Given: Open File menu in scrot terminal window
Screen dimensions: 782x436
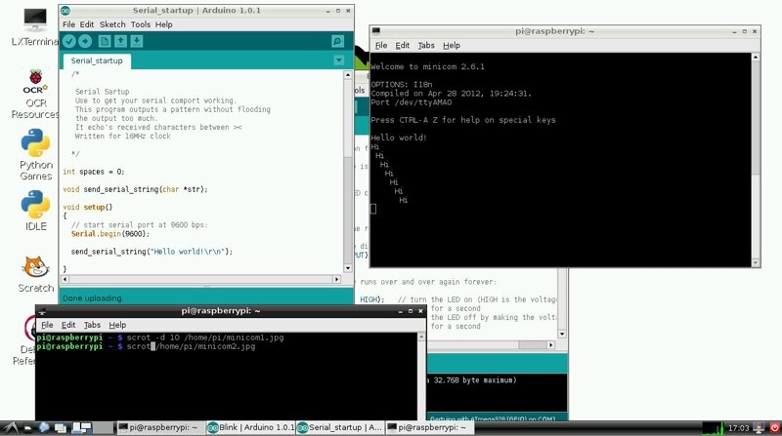Looking at the screenshot, I should 47,325.
